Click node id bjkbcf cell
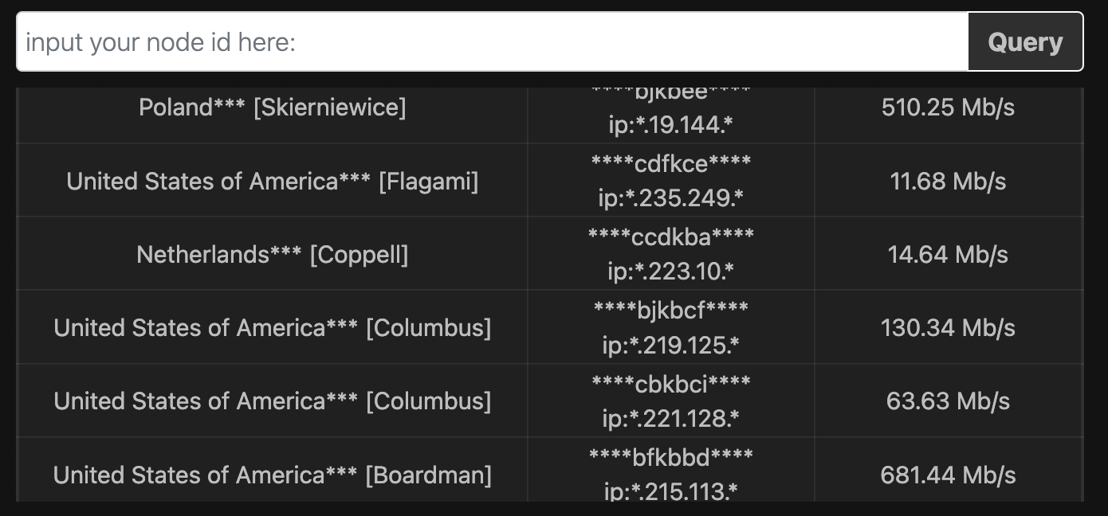 pyautogui.click(x=670, y=327)
